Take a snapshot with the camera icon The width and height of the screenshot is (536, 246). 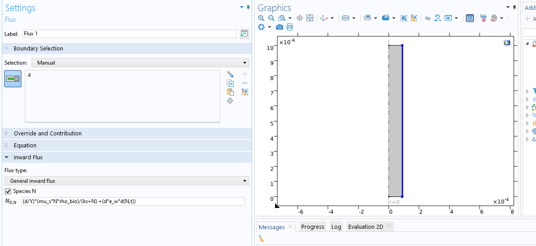(x=280, y=27)
